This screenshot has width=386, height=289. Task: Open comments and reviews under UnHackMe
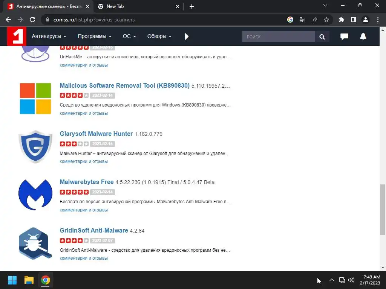84,65
